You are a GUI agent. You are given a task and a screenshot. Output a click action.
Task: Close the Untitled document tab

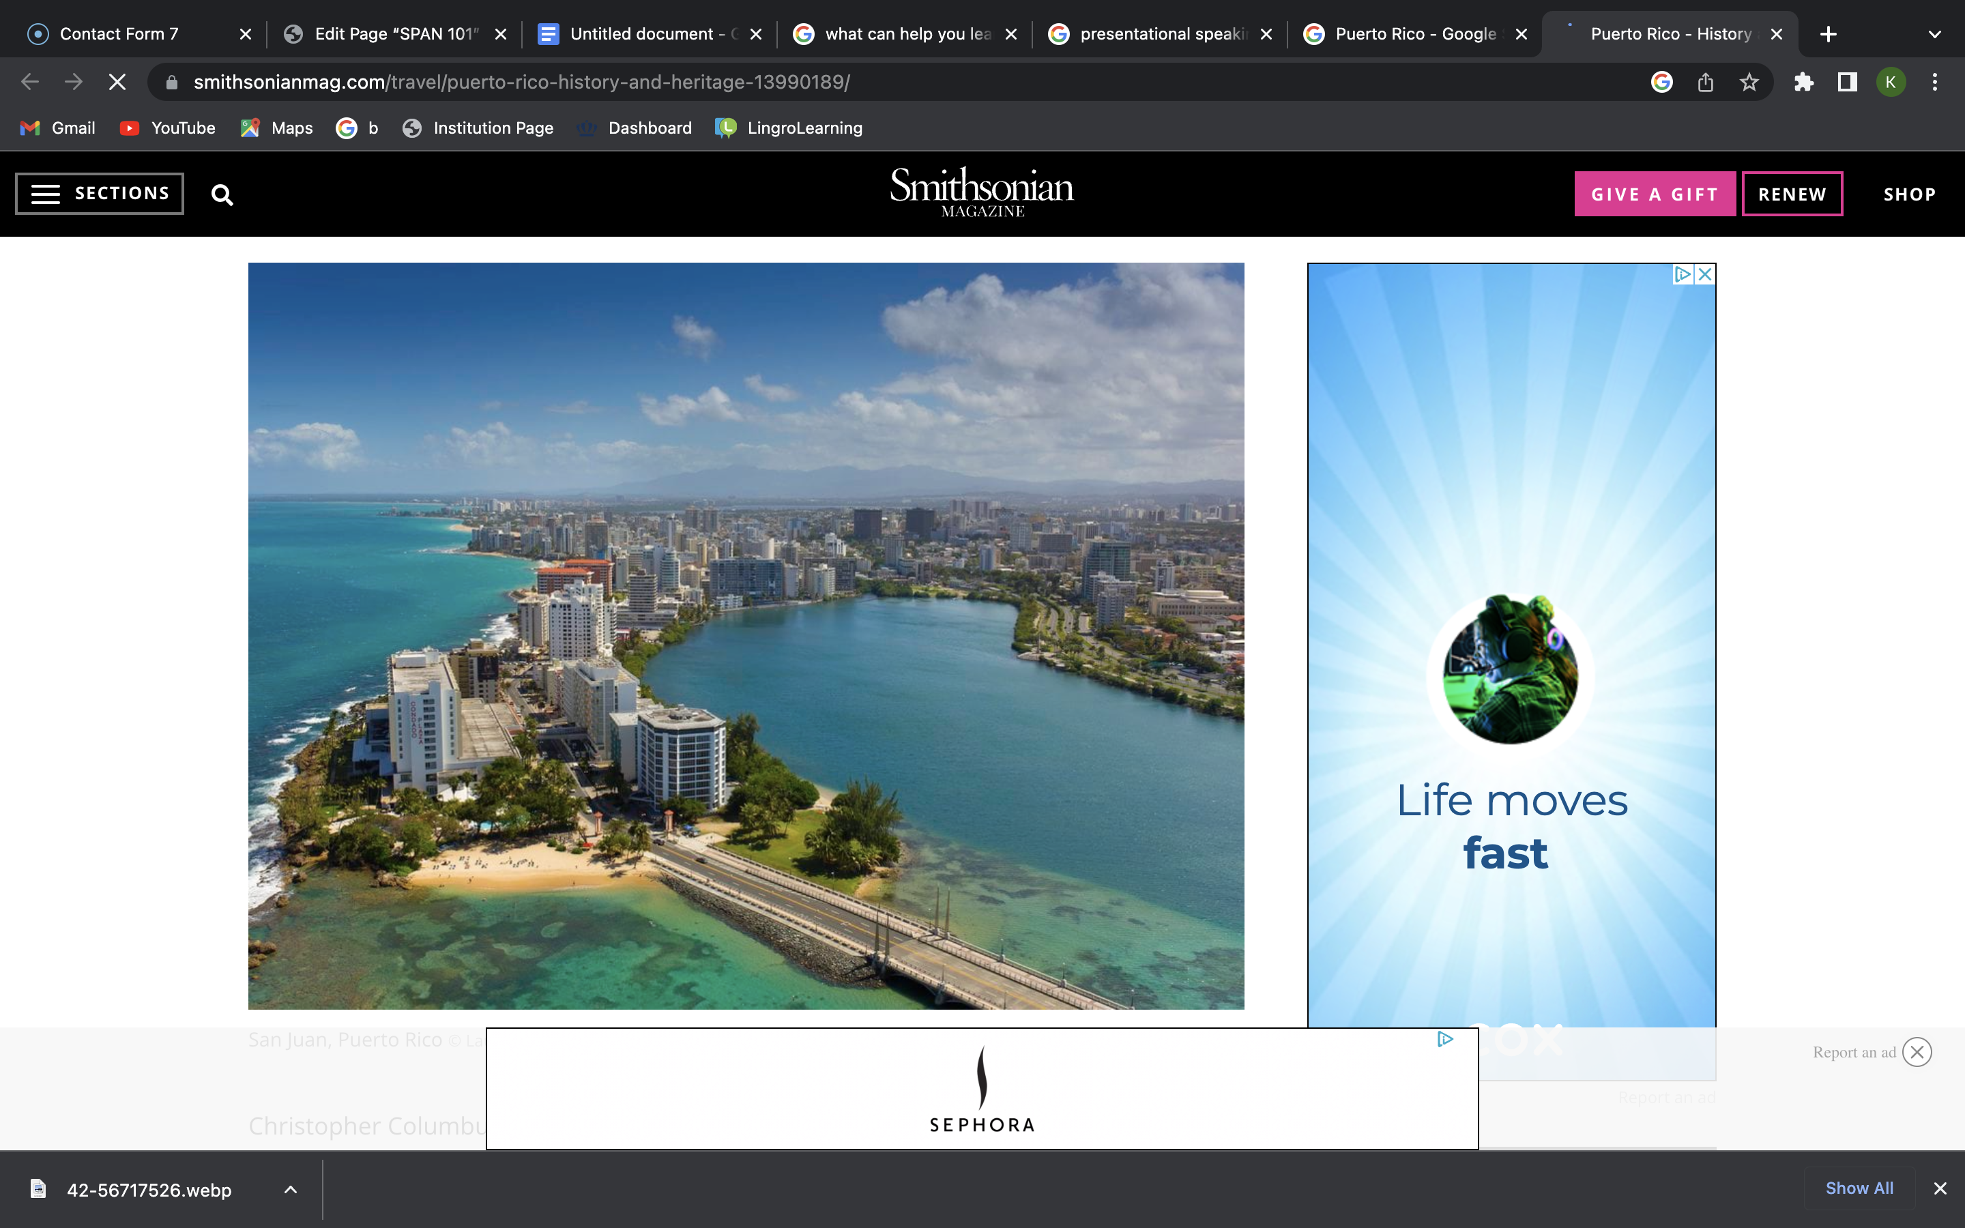756,34
